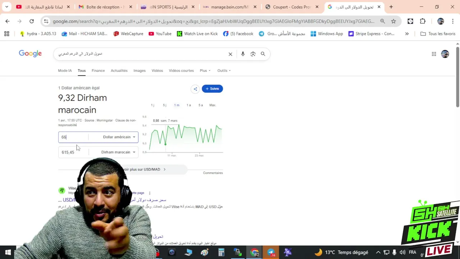Image resolution: width=460 pixels, height=259 pixels.
Task: Set chart range to 5 a
Action: 201,105
